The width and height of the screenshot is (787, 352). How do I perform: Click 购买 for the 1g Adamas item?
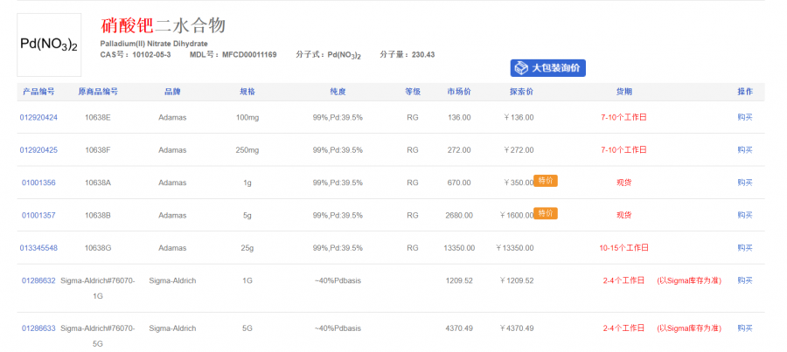(744, 183)
